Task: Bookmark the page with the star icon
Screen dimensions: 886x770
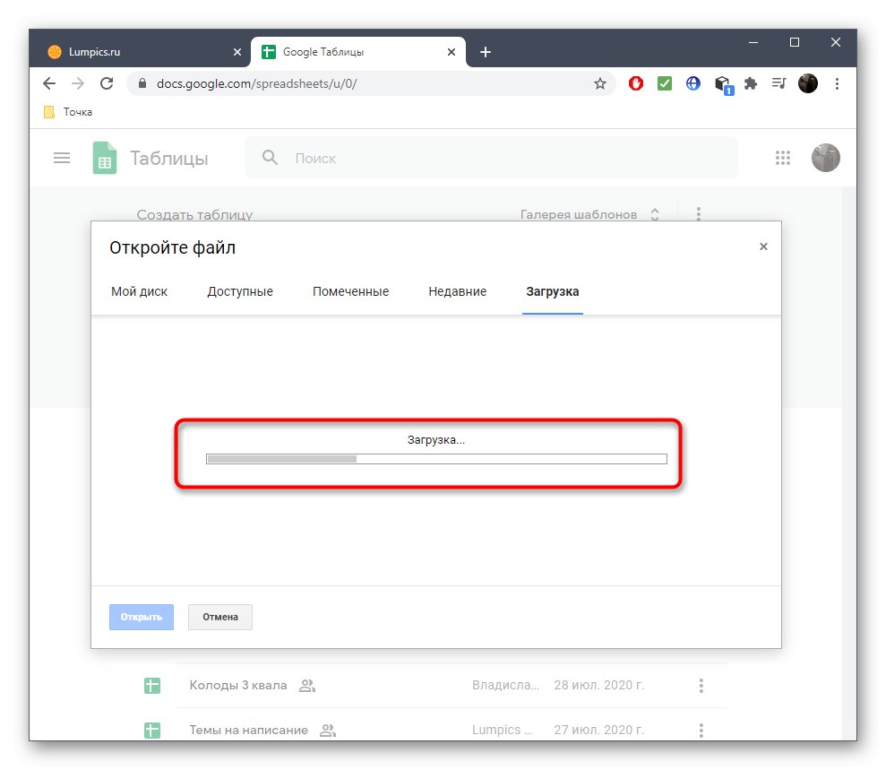Action: pos(599,82)
